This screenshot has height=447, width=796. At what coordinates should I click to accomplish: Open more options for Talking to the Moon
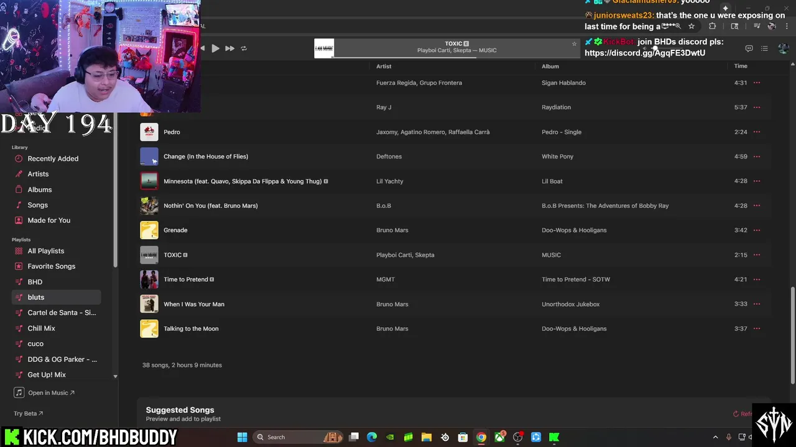tap(757, 328)
